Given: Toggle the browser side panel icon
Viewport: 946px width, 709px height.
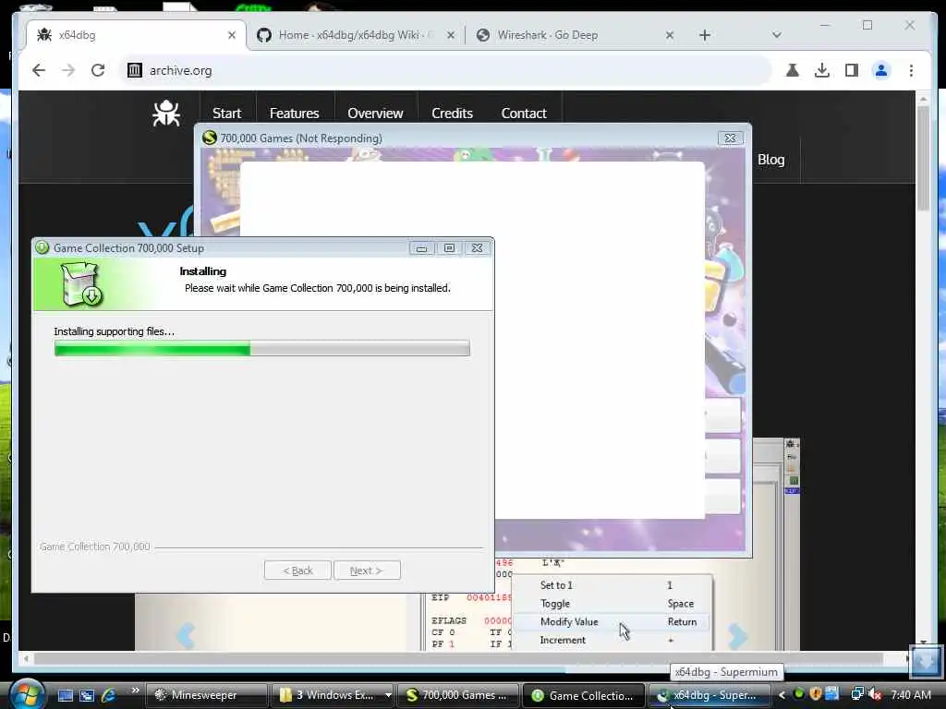Looking at the screenshot, I should (851, 70).
